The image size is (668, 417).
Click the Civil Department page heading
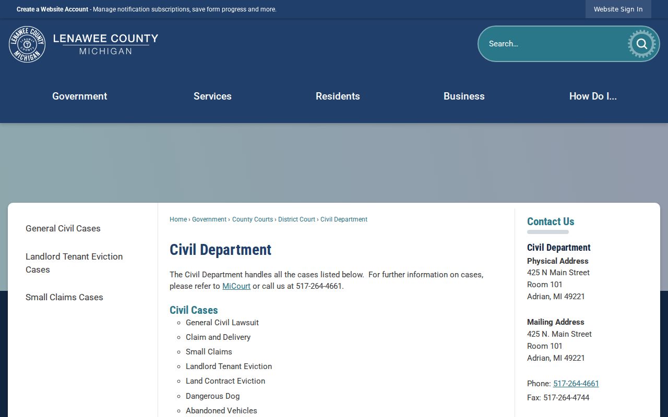[x=220, y=250]
